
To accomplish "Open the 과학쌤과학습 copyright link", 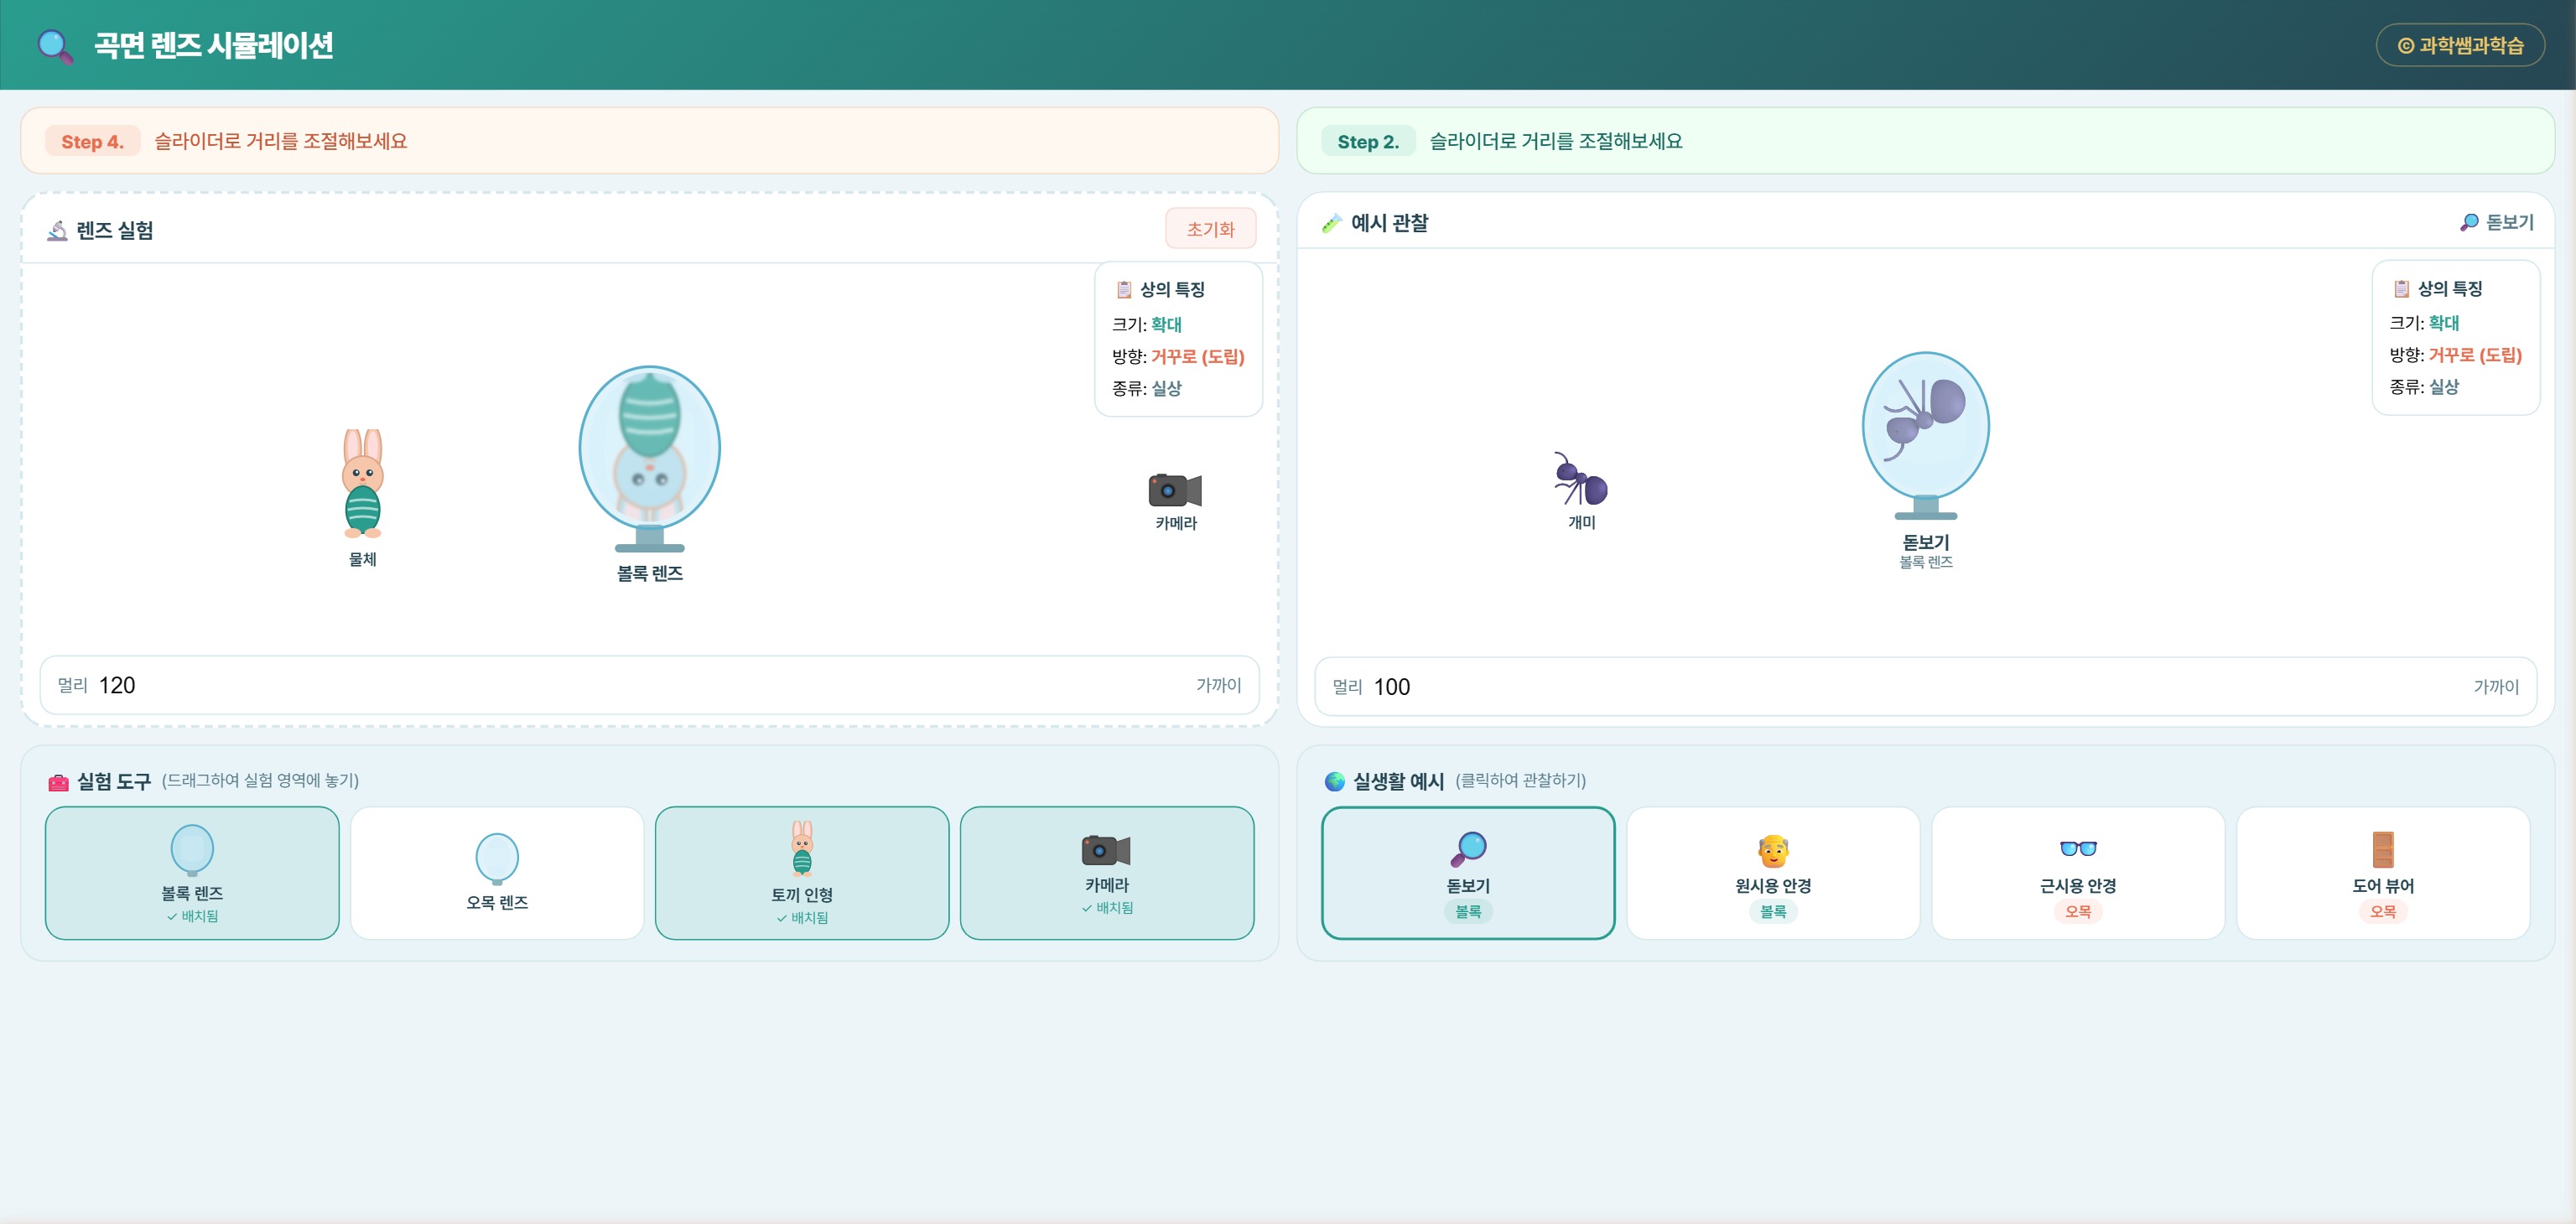I will [x=2460, y=45].
